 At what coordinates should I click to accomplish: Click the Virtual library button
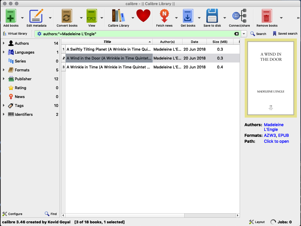[x=15, y=34]
